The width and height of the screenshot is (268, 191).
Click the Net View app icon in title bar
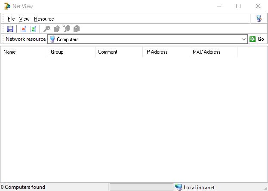[7, 6]
